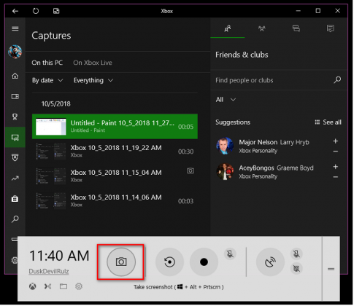Add Major Nelson as friend
354x306 pixels.
[336, 141]
